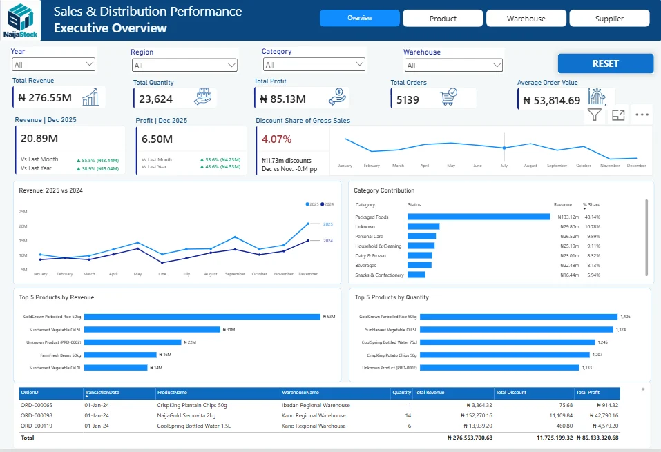Click the Total Revenue bar-chart icon
This screenshot has width=661, height=452.
tap(90, 97)
